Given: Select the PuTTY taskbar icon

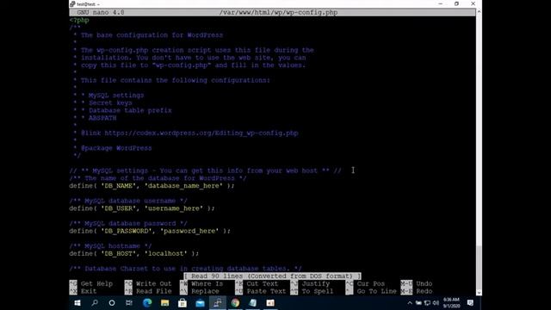Looking at the screenshot, I should 218,302.
